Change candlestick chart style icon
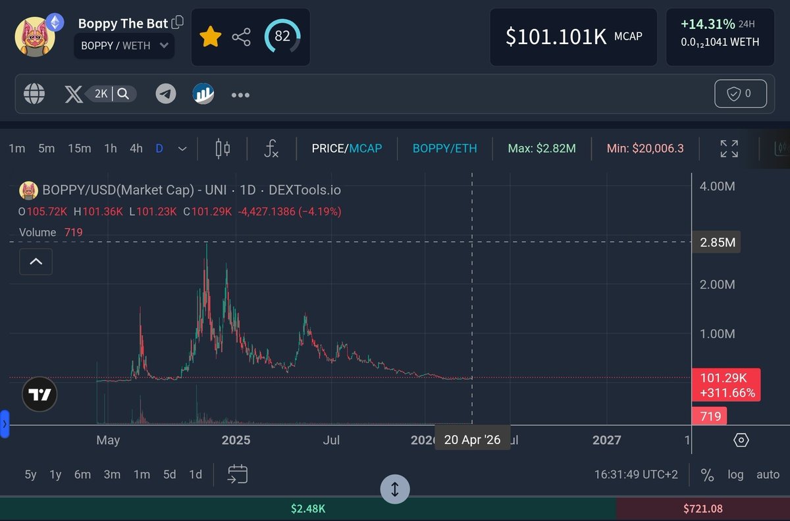This screenshot has height=521, width=790. [223, 149]
